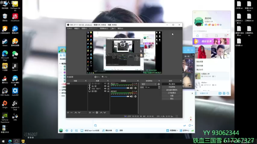Image resolution: width=257 pixels, height=144 pixels.
Task: Click the YY chat text input field
Action: tap(139, 125)
